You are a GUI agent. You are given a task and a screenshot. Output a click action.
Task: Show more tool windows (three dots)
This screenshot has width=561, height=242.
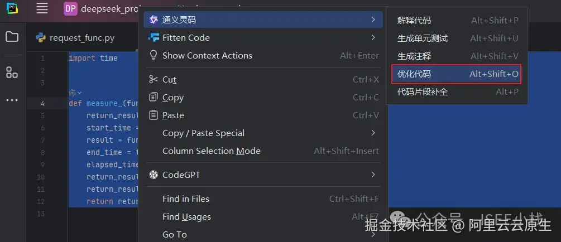12,100
